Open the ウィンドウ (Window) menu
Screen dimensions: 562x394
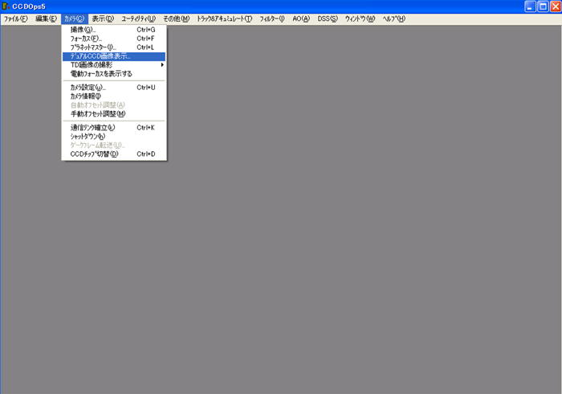point(360,18)
